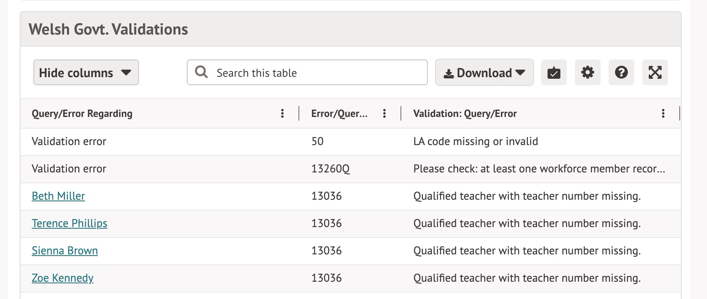Screen dimensions: 707x299
Task: Click the calendar check icon button
Action: [554, 73]
